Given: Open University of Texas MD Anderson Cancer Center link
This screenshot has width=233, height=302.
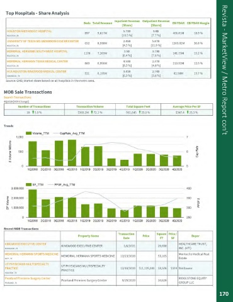Looking at the screenshot, I should click(43, 41).
